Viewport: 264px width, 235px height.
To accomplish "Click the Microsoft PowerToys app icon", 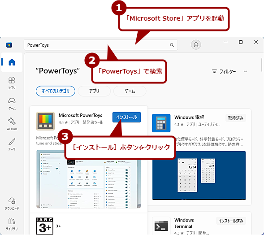I will pos(45,121).
